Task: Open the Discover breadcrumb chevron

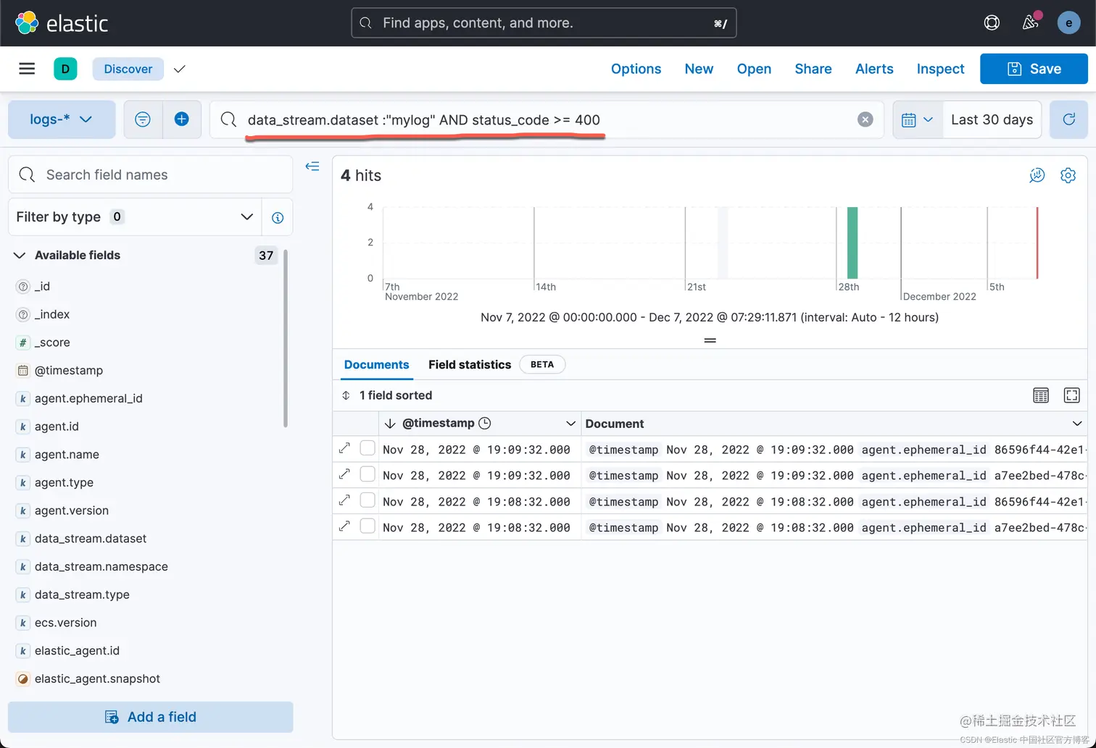Action: tap(180, 69)
